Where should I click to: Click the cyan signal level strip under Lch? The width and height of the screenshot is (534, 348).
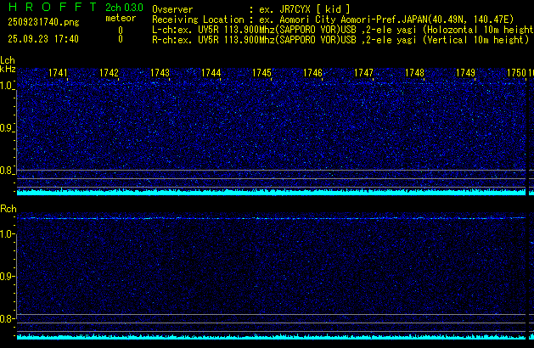[x=272, y=192]
